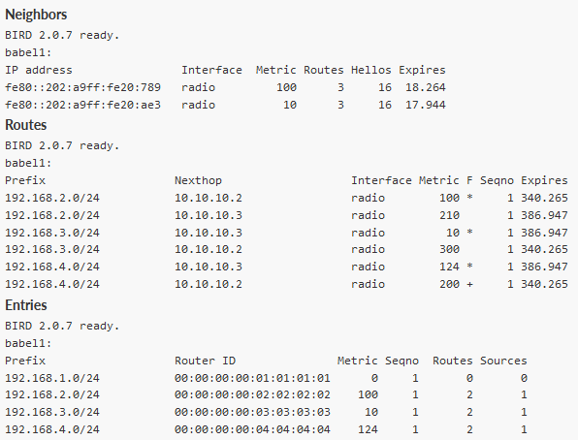Viewport: 578px width, 440px height.
Task: Click the Neighbors heading
Action: 36,15
